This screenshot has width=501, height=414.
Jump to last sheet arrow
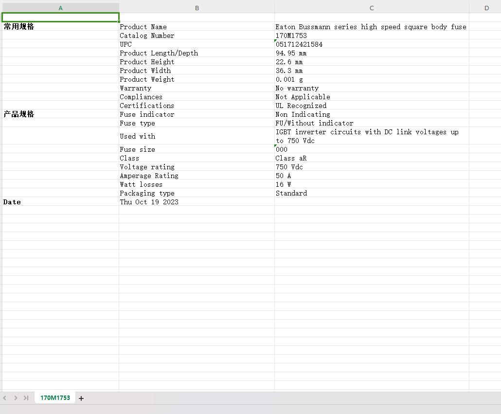point(26,398)
